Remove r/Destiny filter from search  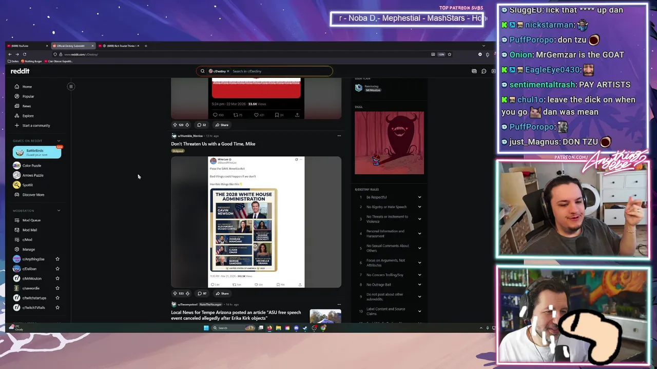click(228, 71)
